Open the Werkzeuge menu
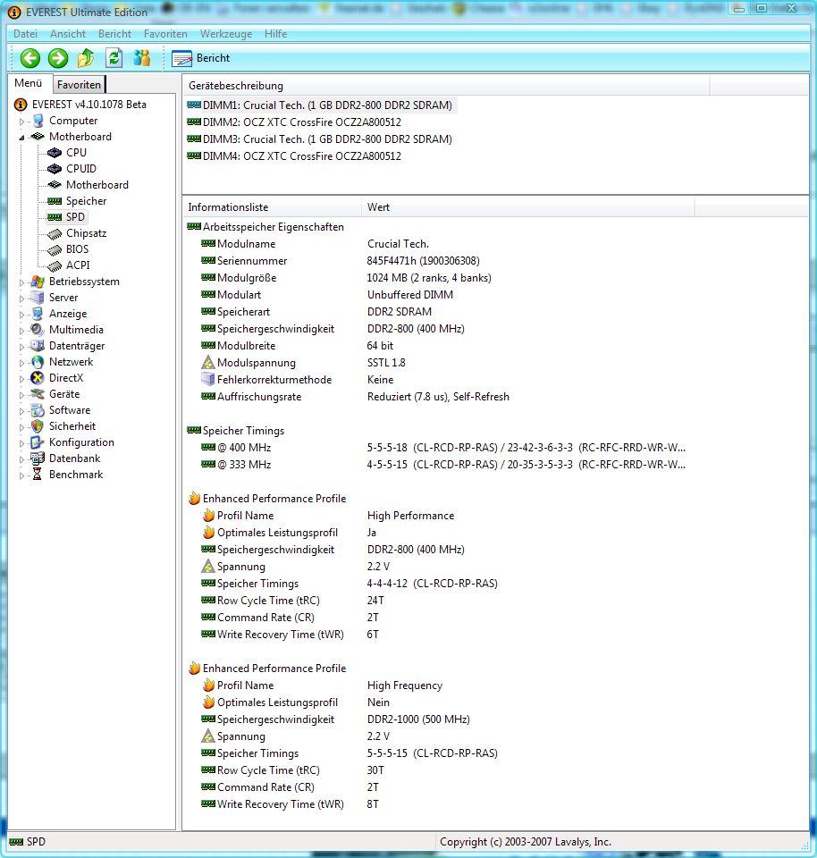The width and height of the screenshot is (817, 858). pyautogui.click(x=226, y=34)
